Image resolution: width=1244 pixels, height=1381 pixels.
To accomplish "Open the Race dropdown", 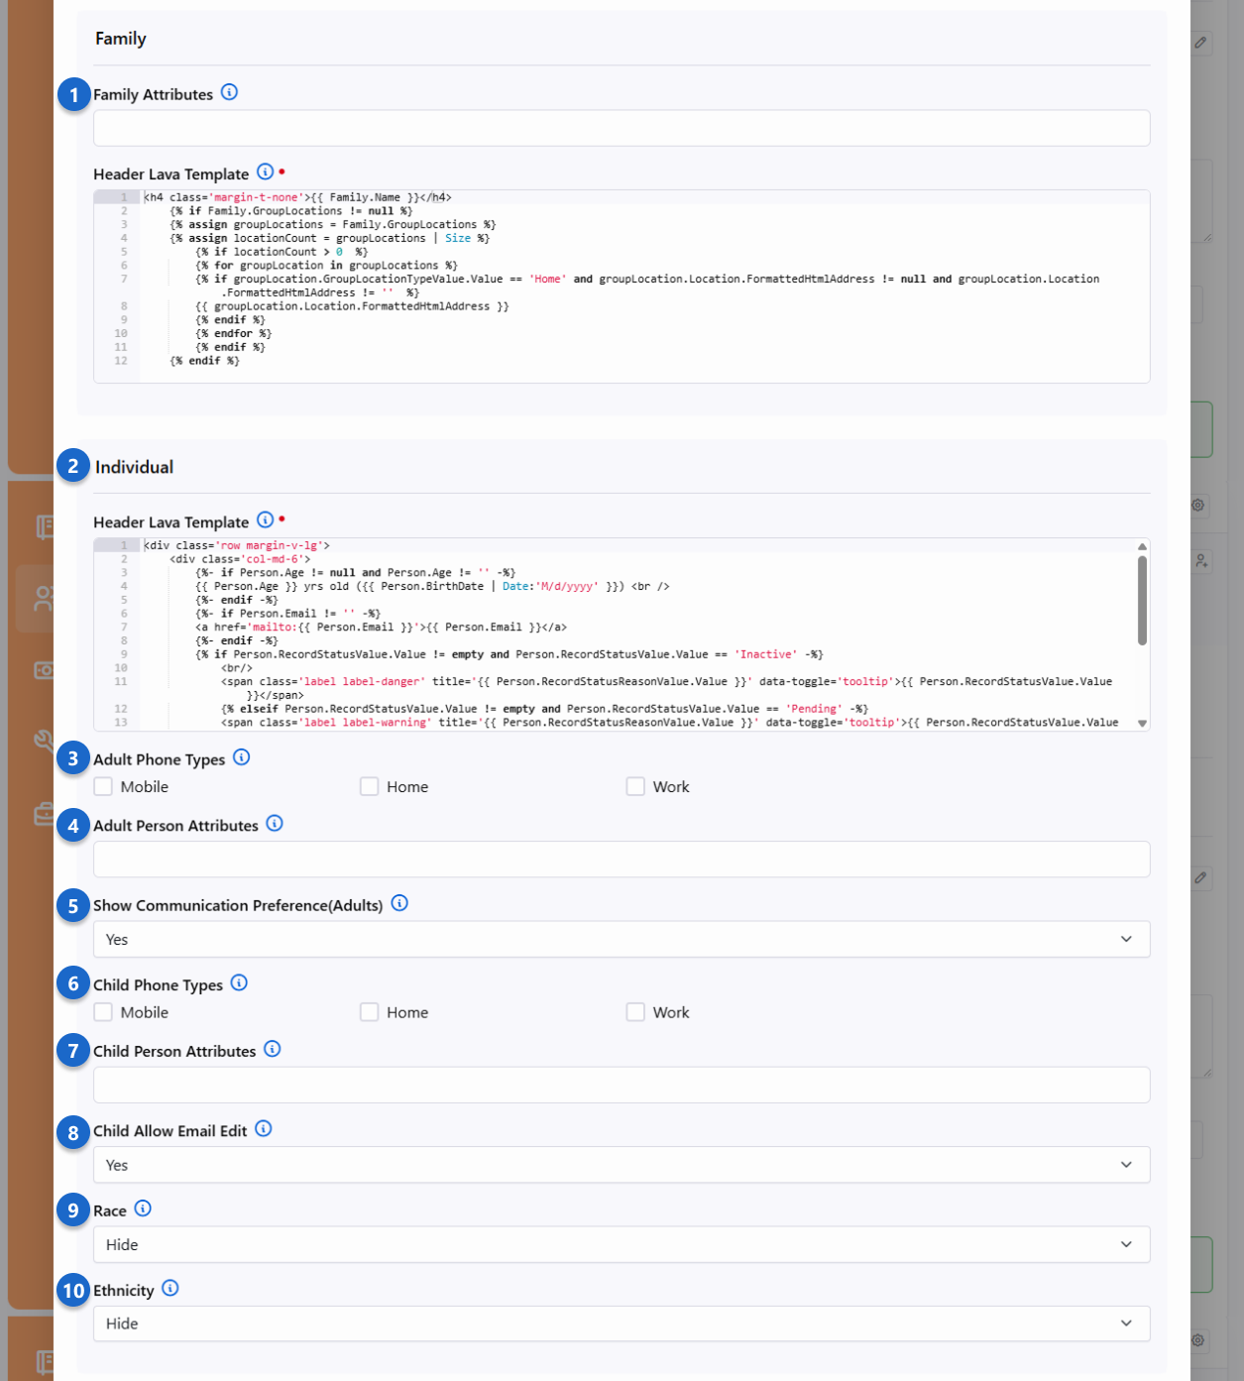I will (621, 1244).
